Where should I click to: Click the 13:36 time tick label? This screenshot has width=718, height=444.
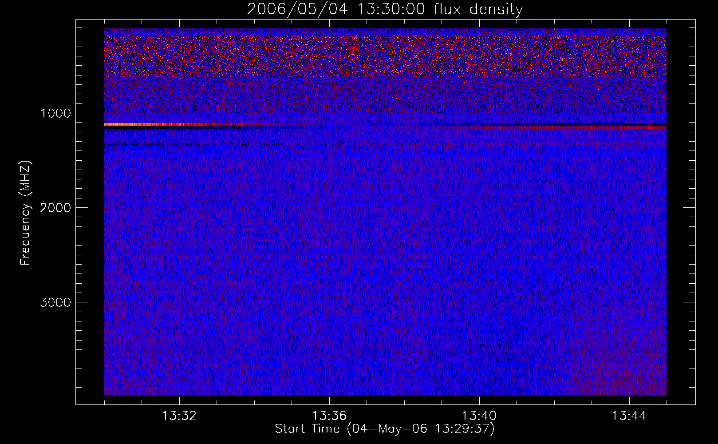click(x=329, y=416)
